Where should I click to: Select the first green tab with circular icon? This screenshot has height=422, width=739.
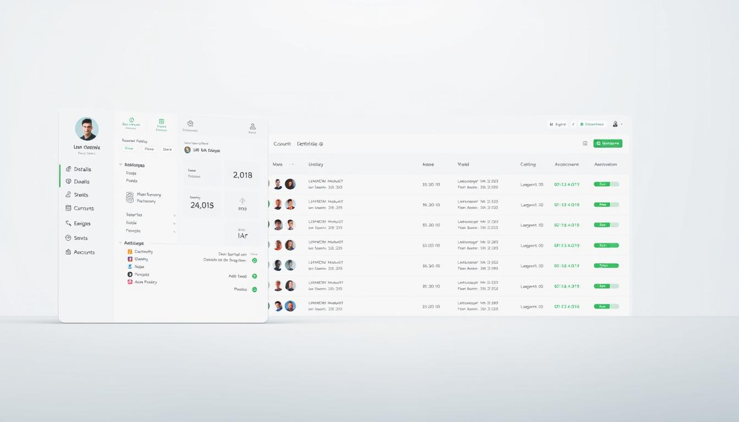pos(131,123)
